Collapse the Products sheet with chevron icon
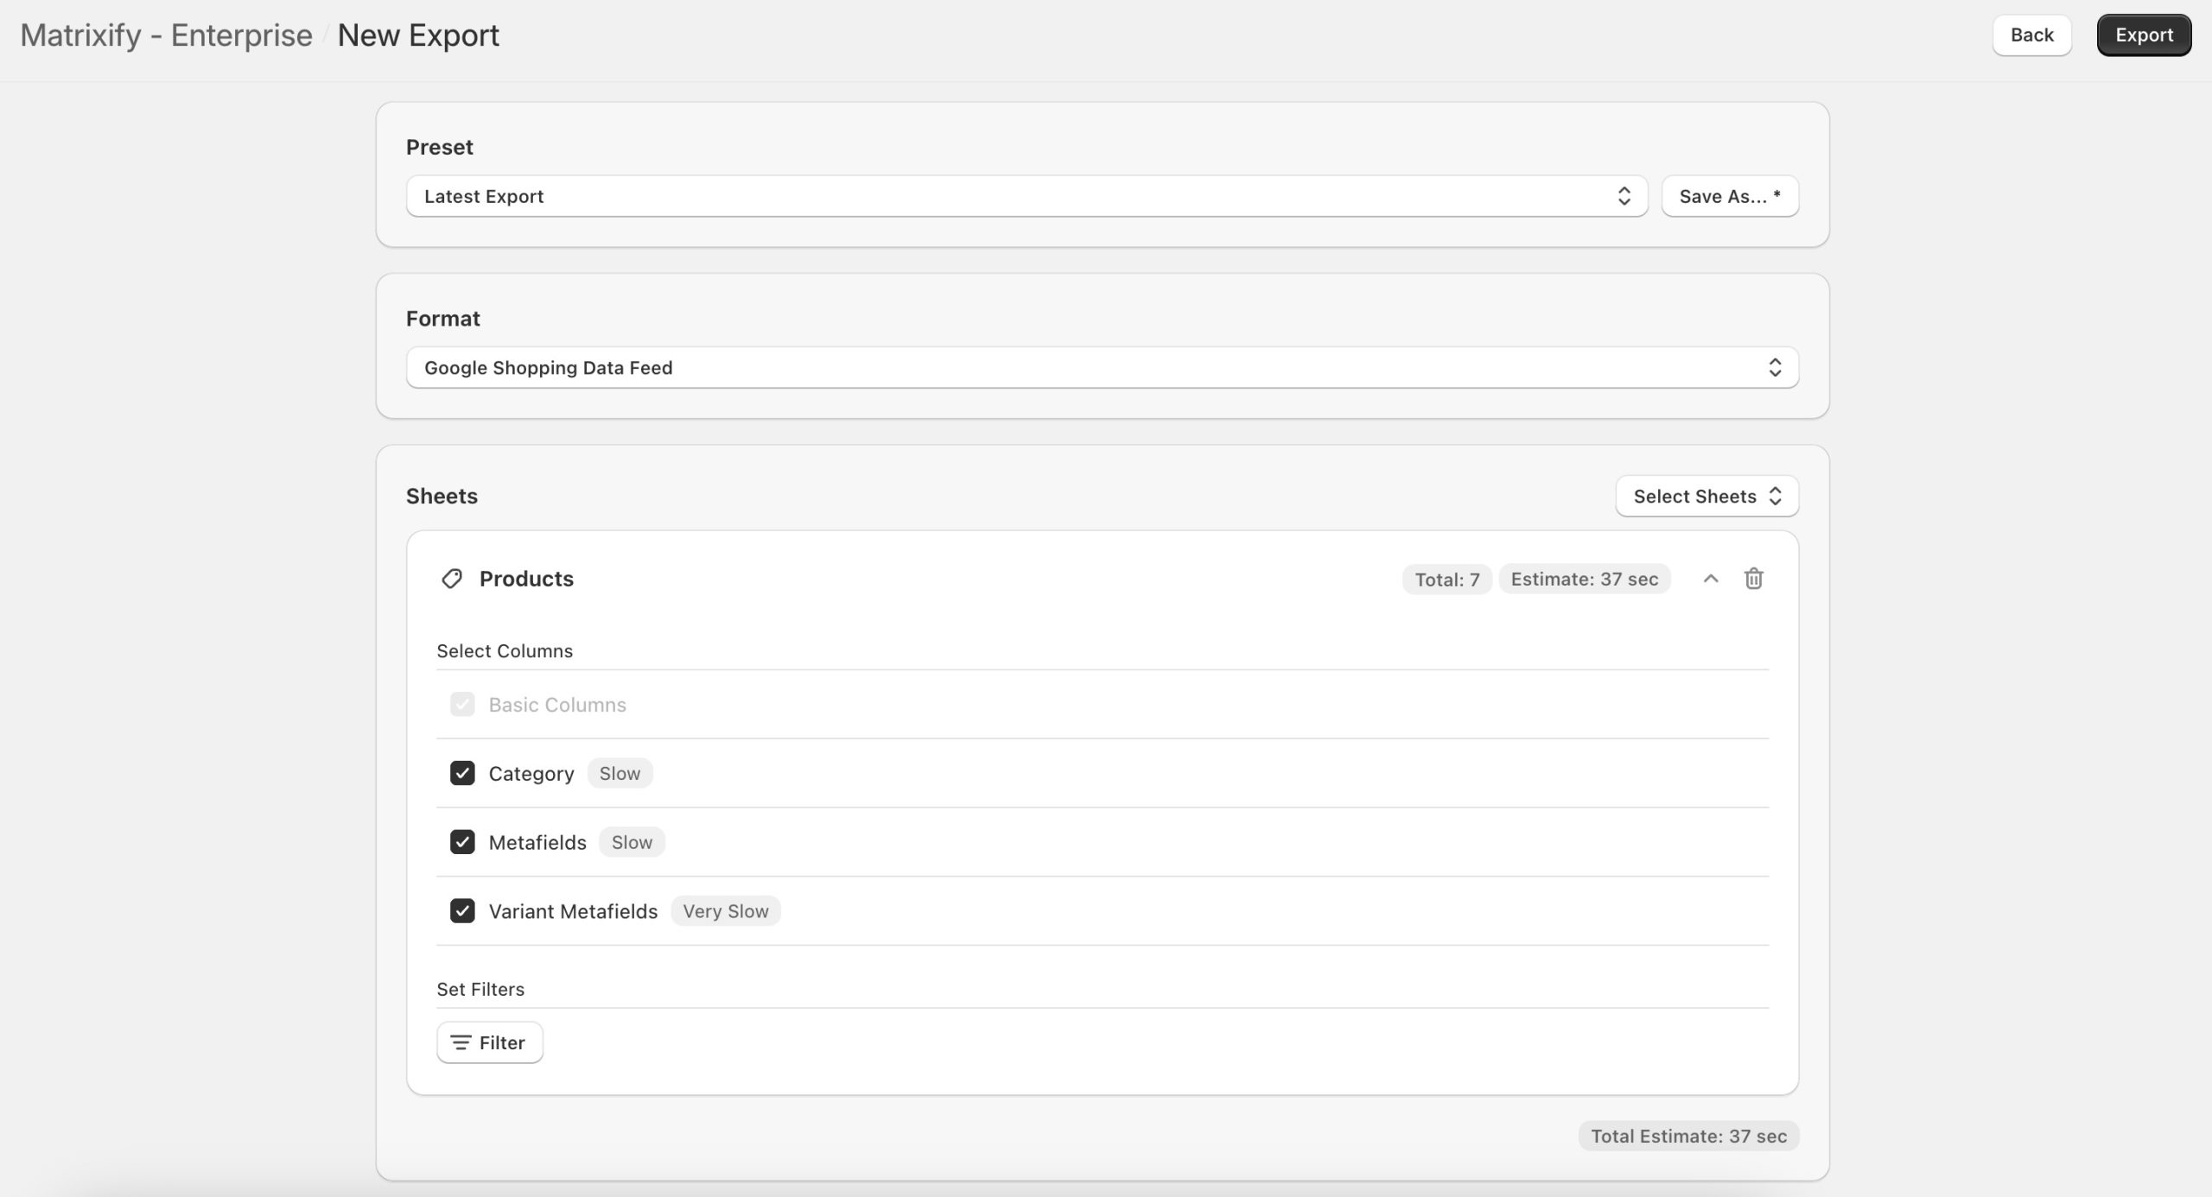Image resolution: width=2212 pixels, height=1197 pixels. click(1710, 578)
